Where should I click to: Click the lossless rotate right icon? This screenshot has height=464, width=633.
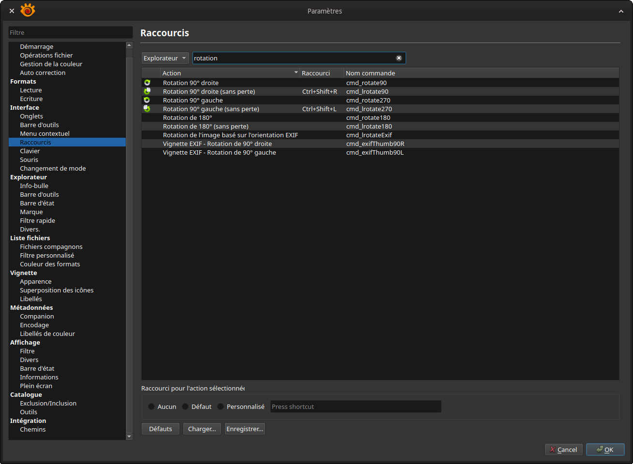coord(147,91)
